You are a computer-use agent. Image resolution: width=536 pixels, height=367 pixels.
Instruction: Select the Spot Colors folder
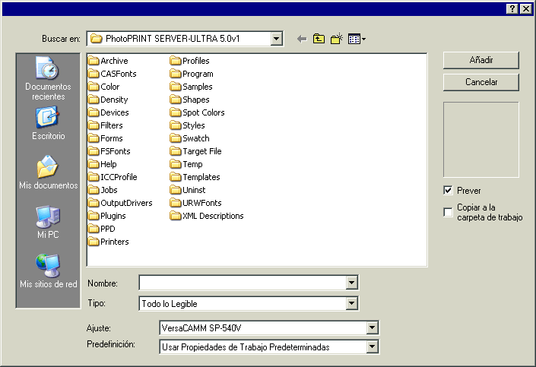click(197, 112)
